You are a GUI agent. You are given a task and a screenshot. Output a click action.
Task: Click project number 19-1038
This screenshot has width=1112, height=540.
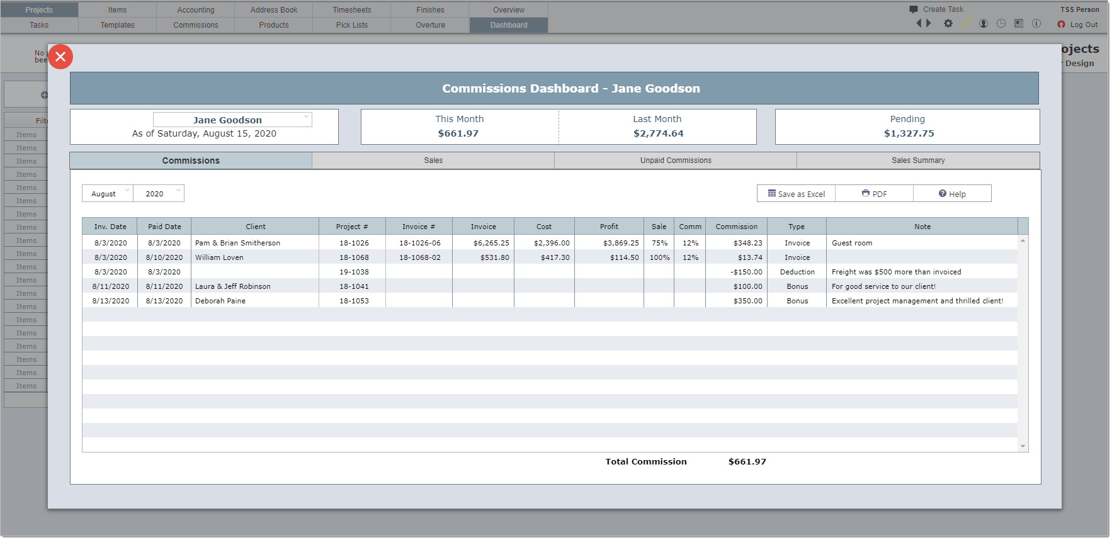pyautogui.click(x=354, y=272)
